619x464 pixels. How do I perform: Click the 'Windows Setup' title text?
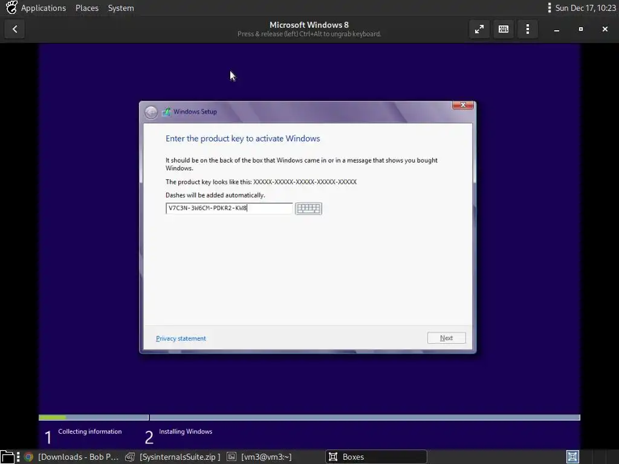tap(195, 112)
